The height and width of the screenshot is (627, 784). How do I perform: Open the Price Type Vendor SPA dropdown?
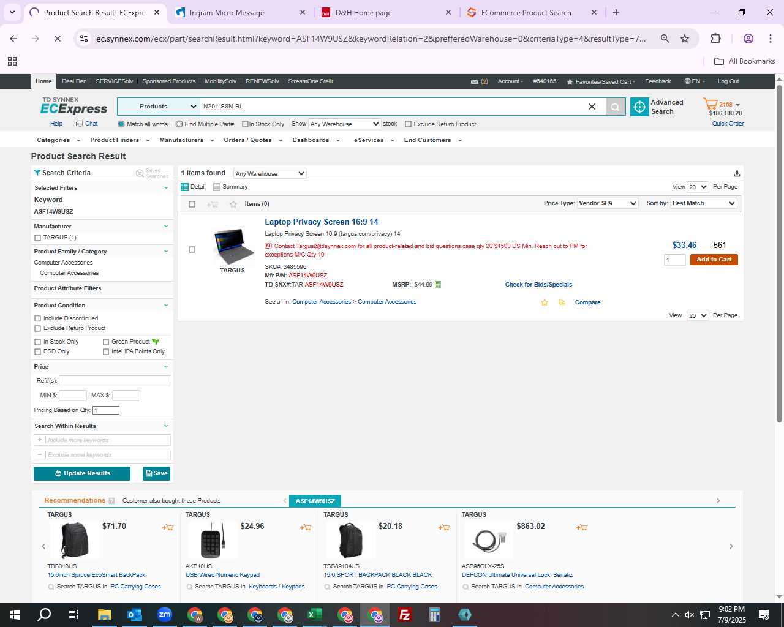point(608,203)
